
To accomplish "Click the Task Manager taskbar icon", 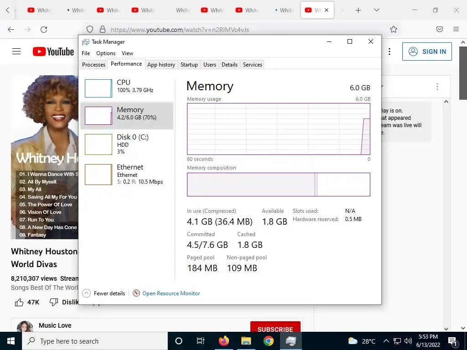I will 291,341.
